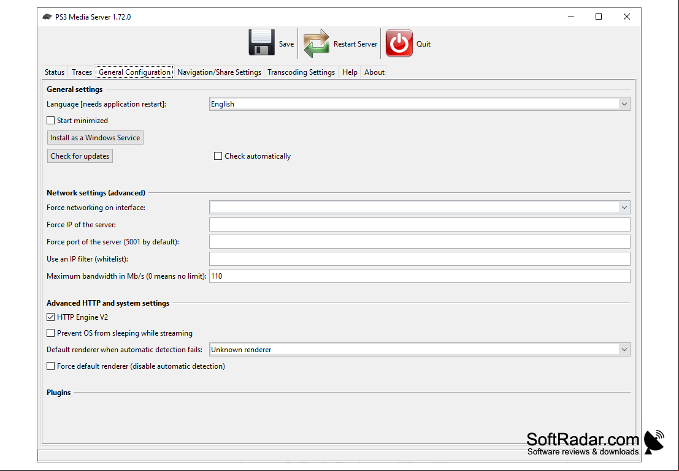Select the General Configuration tab
The width and height of the screenshot is (679, 471).
point(135,72)
